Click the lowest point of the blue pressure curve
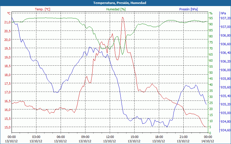The image size is (231, 144). click(167, 127)
